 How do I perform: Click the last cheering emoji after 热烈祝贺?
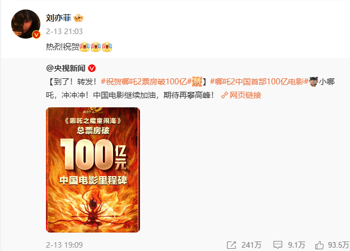[107, 47]
